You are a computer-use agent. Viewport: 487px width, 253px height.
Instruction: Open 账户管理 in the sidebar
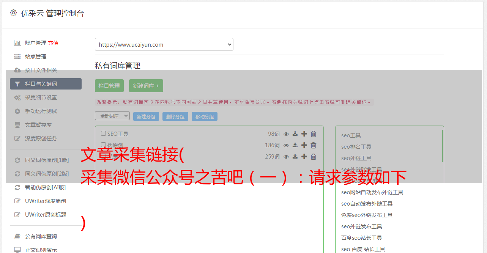(x=36, y=43)
